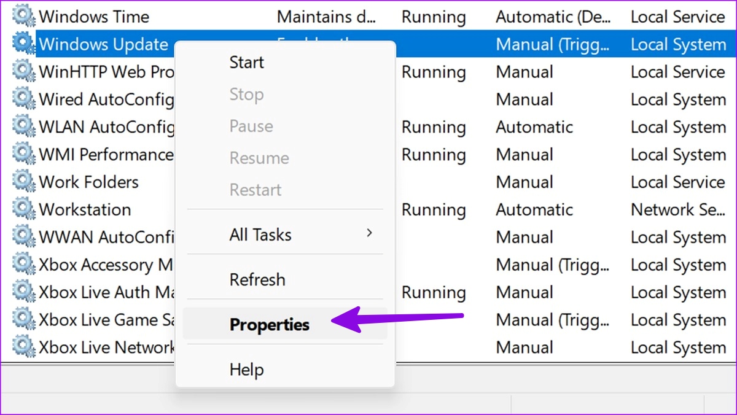
Task: Click Xbox Live Networking's Manual startup type
Action: pyautogui.click(x=524, y=348)
